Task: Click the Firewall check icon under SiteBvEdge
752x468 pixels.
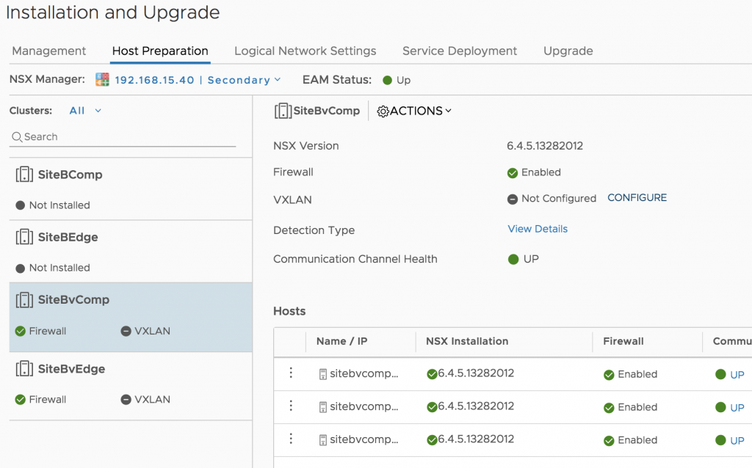Action: 20,400
